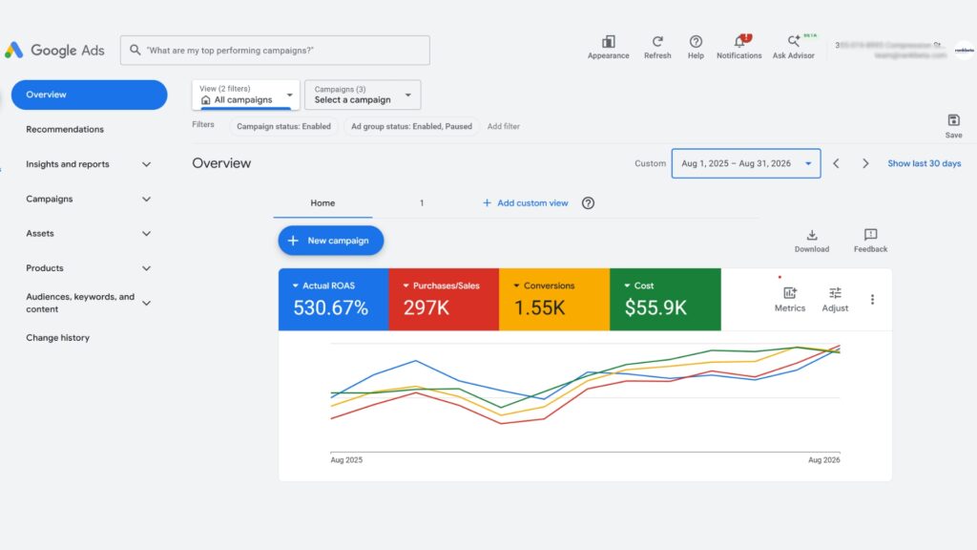The width and height of the screenshot is (977, 550).
Task: Open the Appearance settings icon
Action: [x=608, y=42]
